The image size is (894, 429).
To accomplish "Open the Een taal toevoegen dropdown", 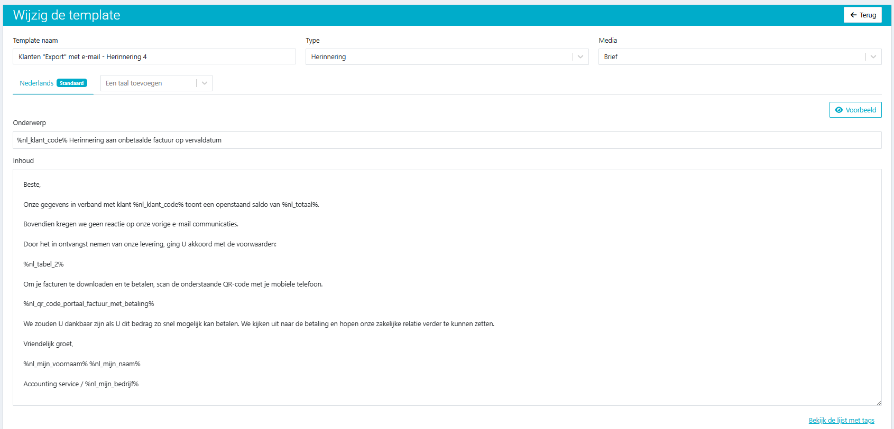I will click(156, 83).
